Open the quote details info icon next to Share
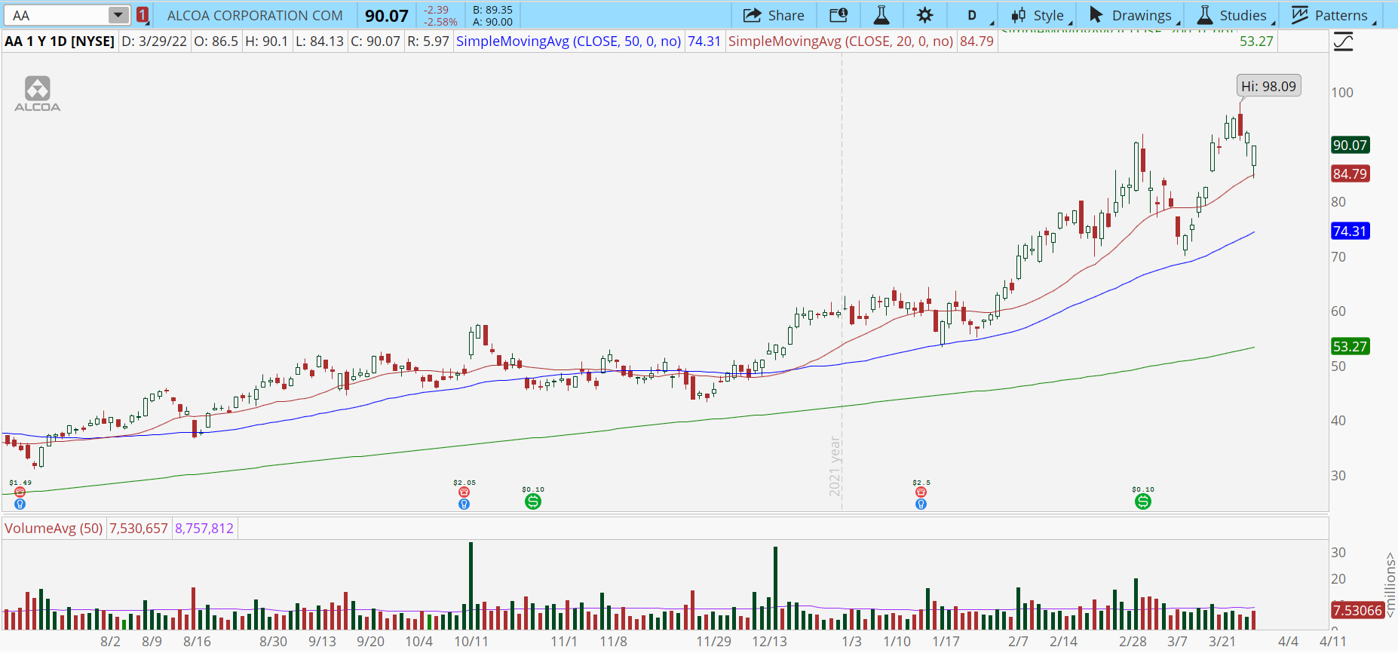The image size is (1398, 653). pos(838,15)
